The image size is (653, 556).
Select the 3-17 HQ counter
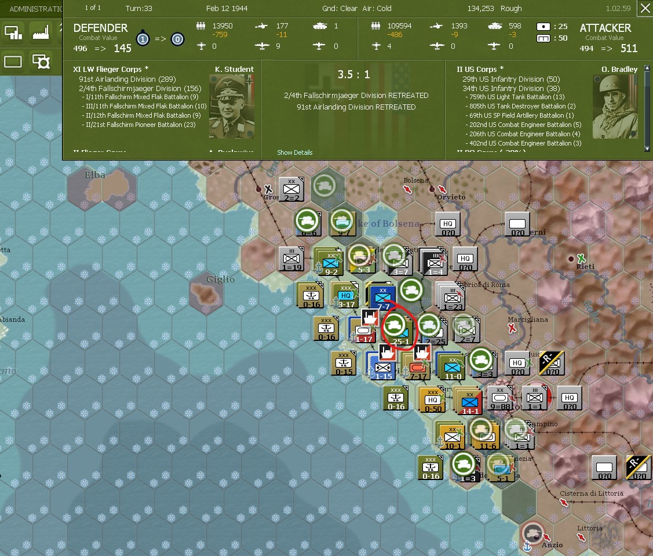click(x=345, y=296)
